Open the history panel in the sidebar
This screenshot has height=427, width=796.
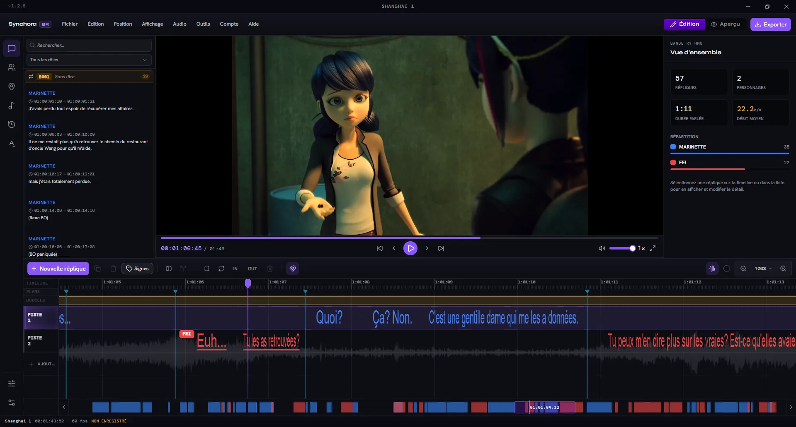click(12, 125)
